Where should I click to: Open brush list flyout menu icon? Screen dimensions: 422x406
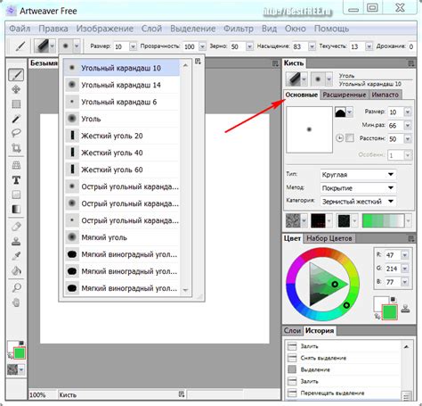coord(198,62)
